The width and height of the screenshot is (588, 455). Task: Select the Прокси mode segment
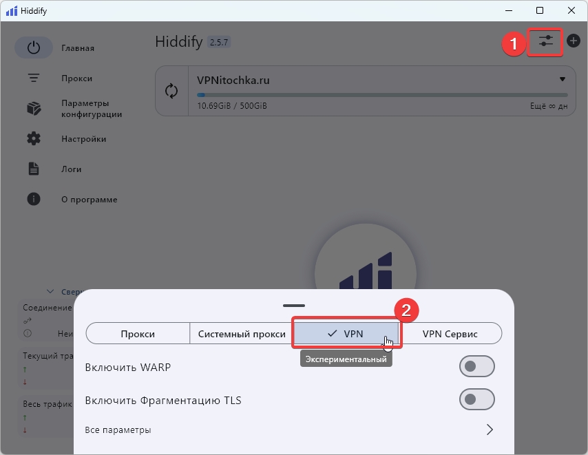point(138,334)
